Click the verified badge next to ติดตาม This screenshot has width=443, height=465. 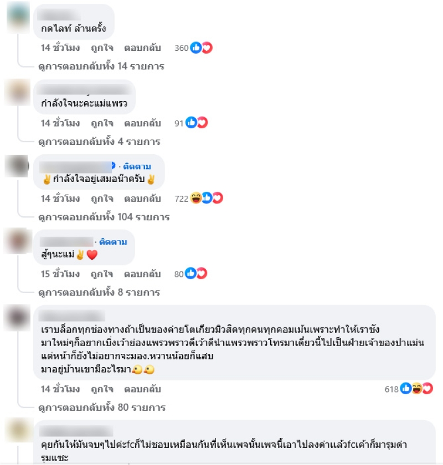point(113,165)
